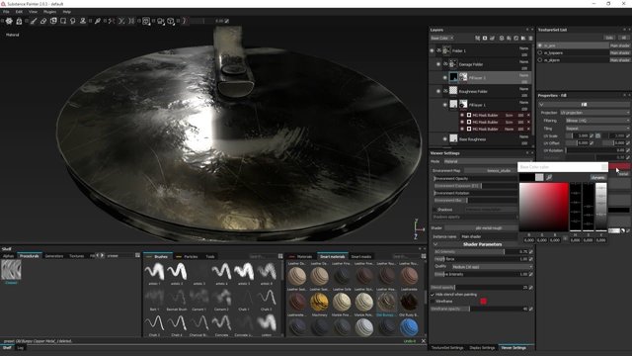Image resolution: width=632 pixels, height=356 pixels.
Task: Select the Clone stamp tool
Action: pyautogui.click(x=83, y=21)
